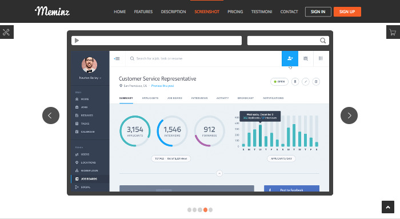Toggle the hamburger menu icon in dashboard

click(117, 58)
